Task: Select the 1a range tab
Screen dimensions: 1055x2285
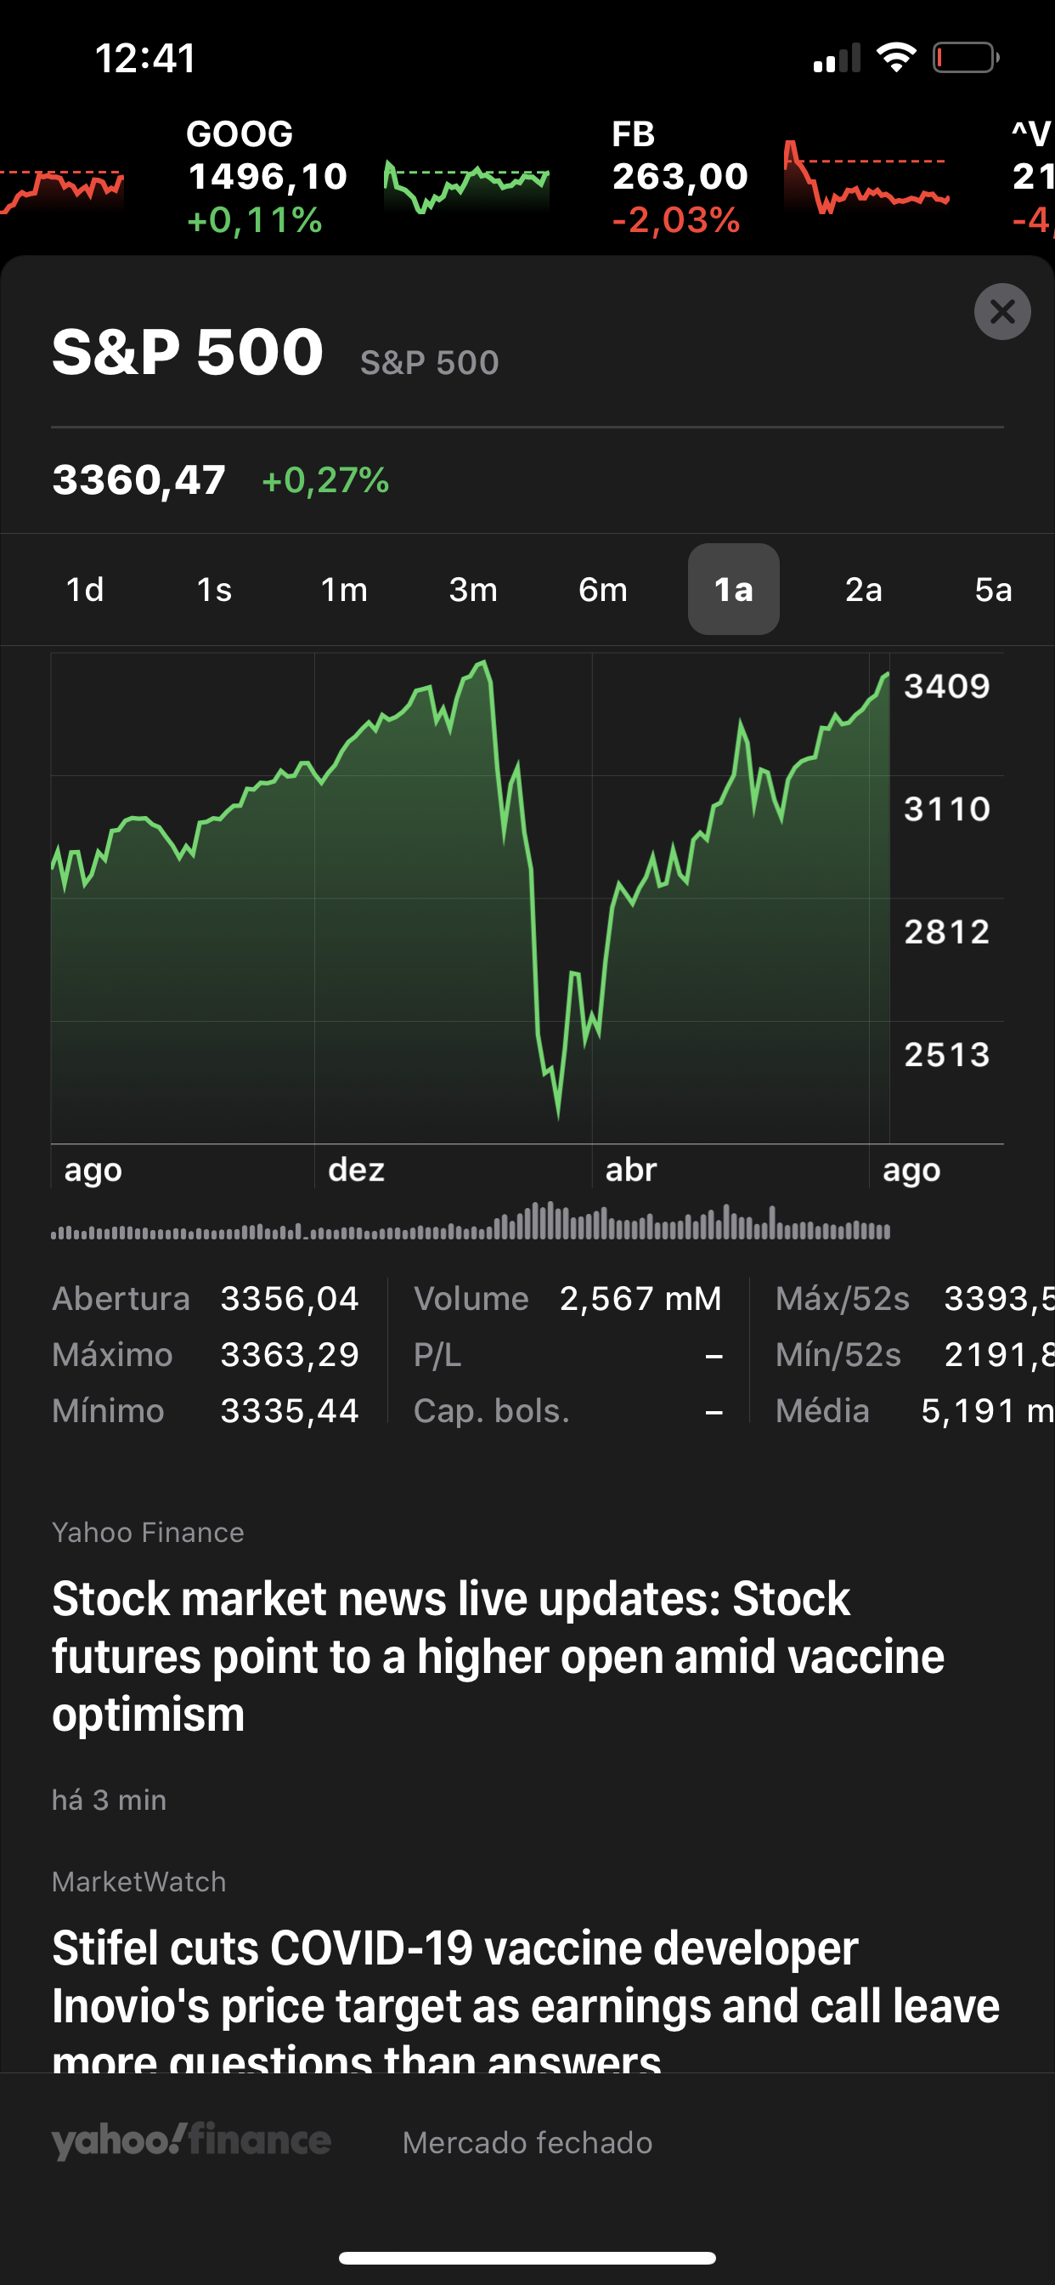Action: click(x=733, y=590)
